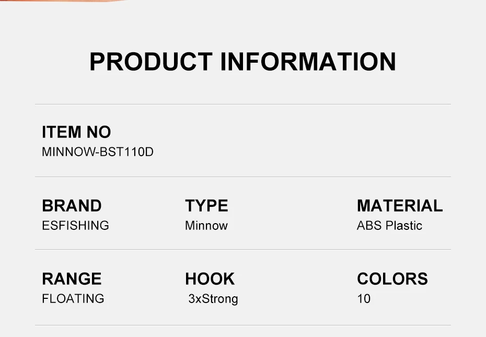The height and width of the screenshot is (337, 486).
Task: Select the ESFISHING brand name
Action: 75,226
